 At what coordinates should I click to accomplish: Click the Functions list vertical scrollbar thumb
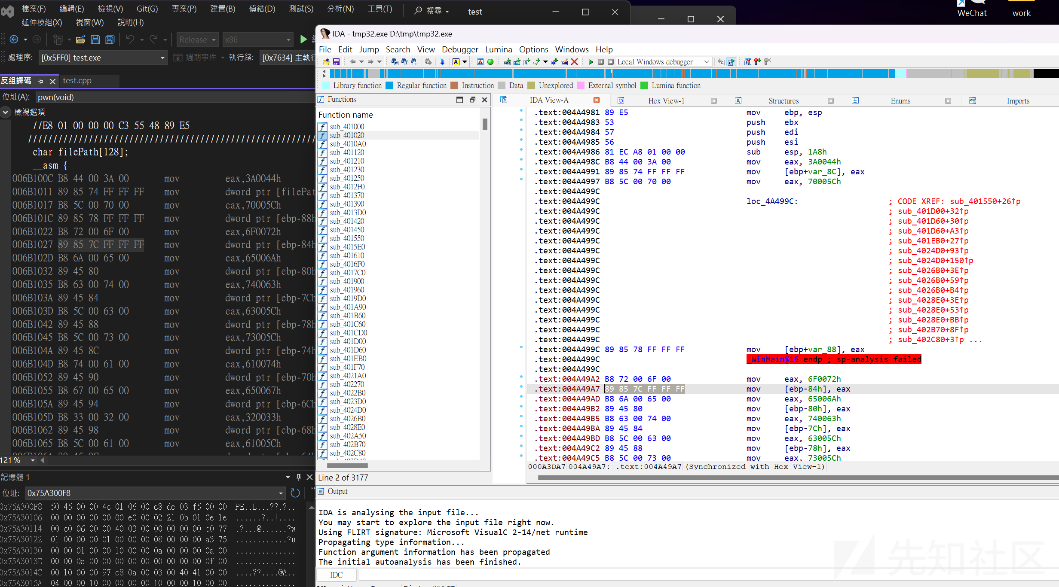pos(485,125)
